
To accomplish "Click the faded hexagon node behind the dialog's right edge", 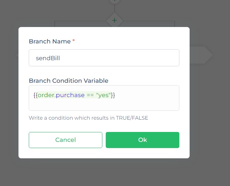I will (201, 55).
